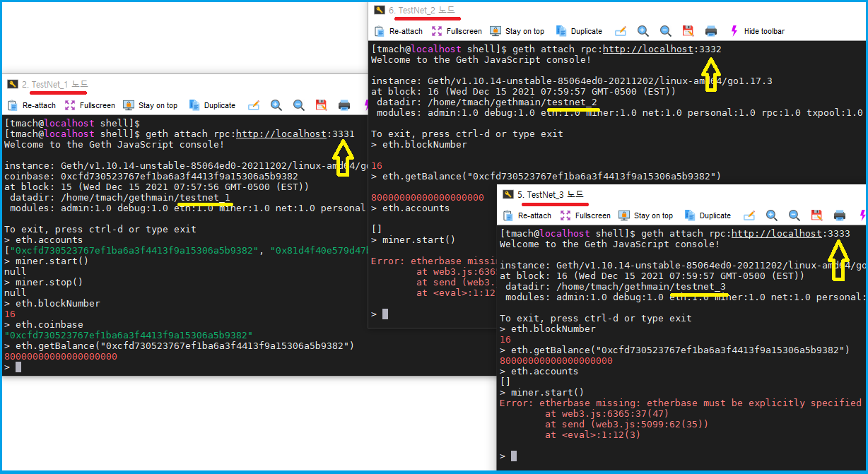
Task: Toggle Stay on top in TestNet_3 window
Action: [x=646, y=215]
